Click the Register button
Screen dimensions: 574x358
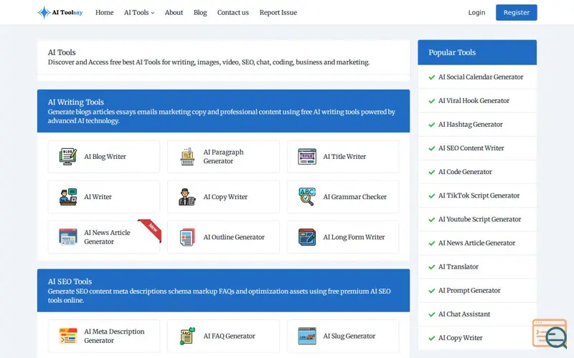pos(517,12)
